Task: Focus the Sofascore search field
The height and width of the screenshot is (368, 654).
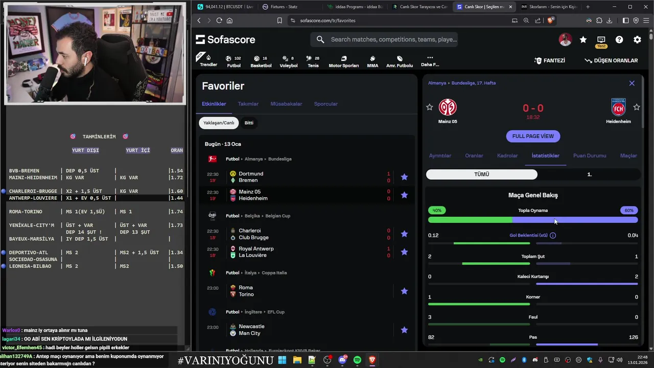Action: tap(384, 39)
